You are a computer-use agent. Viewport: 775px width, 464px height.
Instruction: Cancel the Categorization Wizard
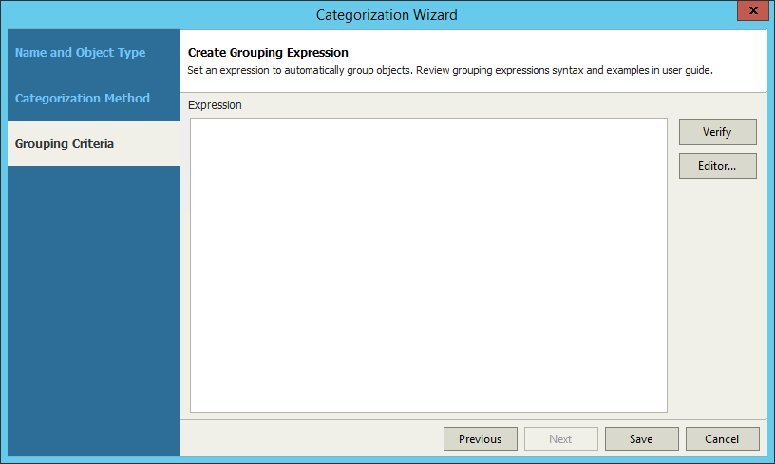click(x=722, y=438)
